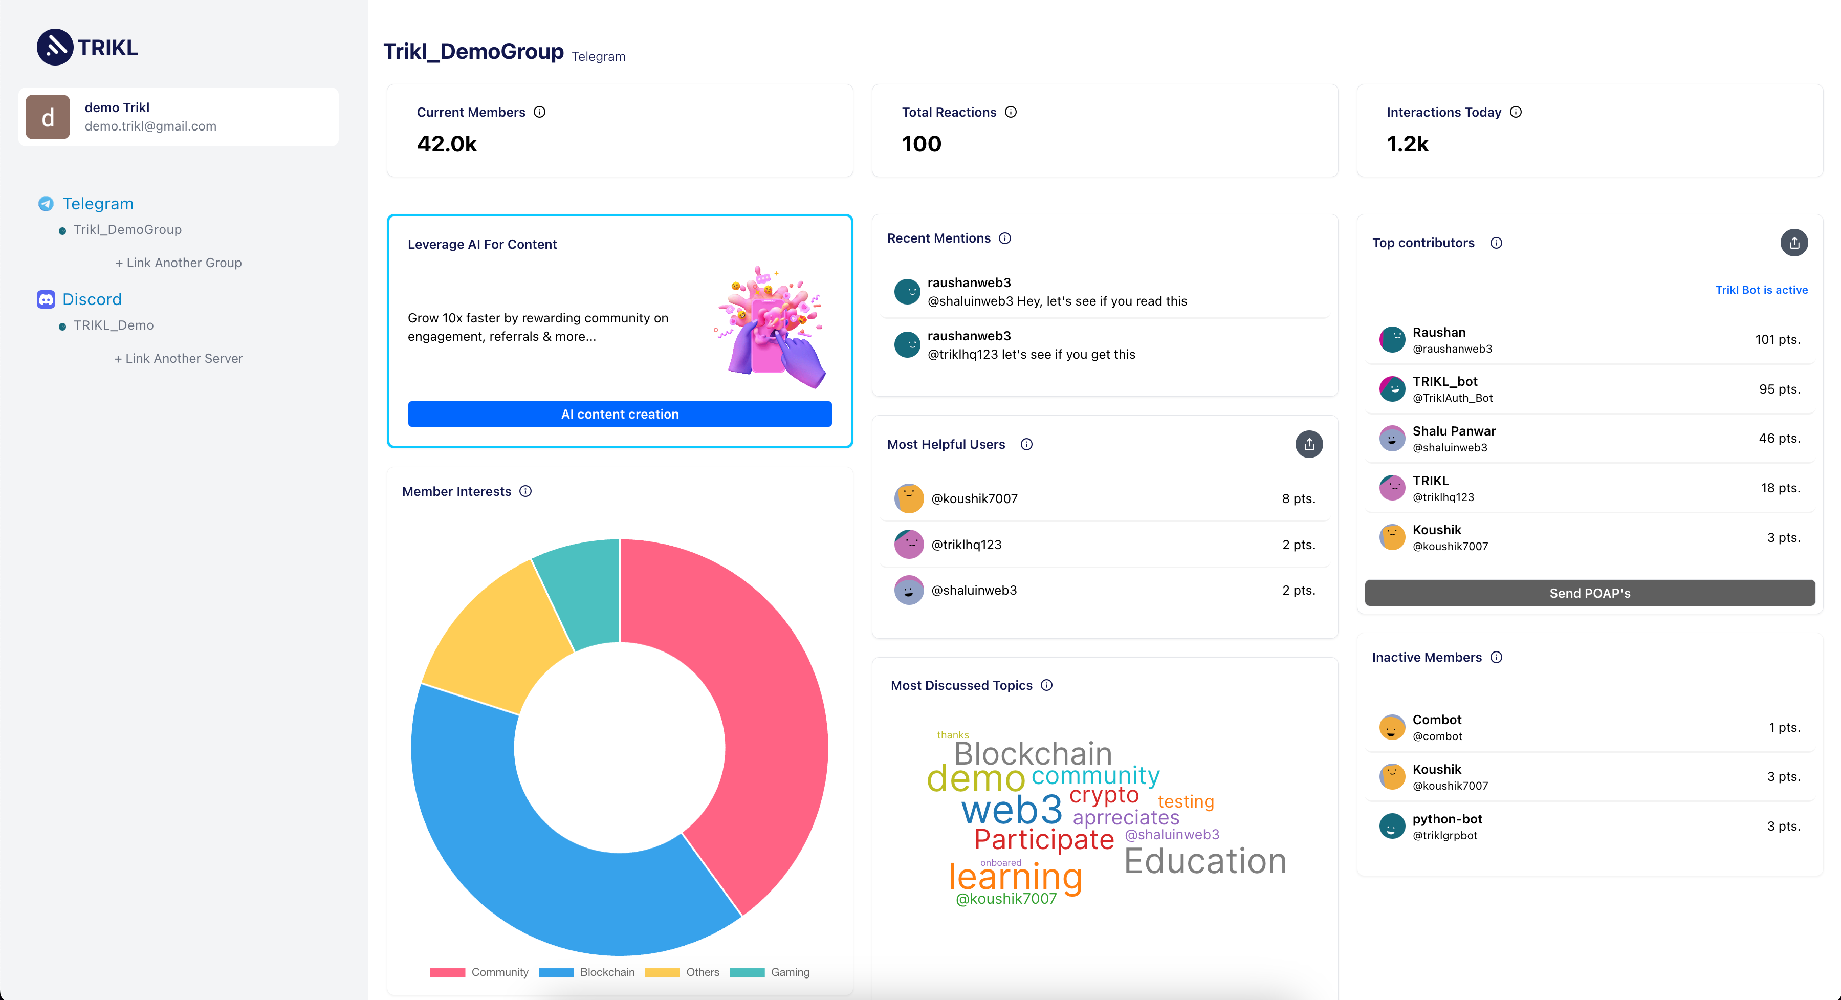Click the '100' reactions value
The image size is (1841, 1000).
point(921,144)
